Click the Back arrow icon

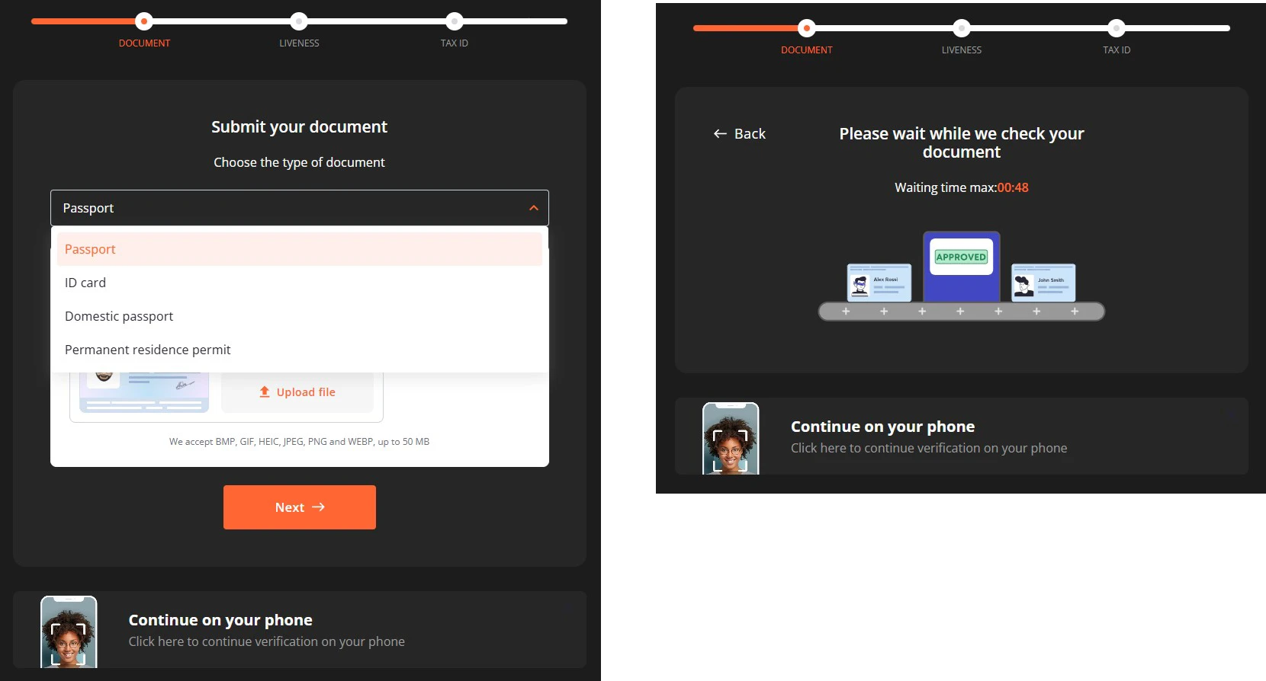click(720, 134)
